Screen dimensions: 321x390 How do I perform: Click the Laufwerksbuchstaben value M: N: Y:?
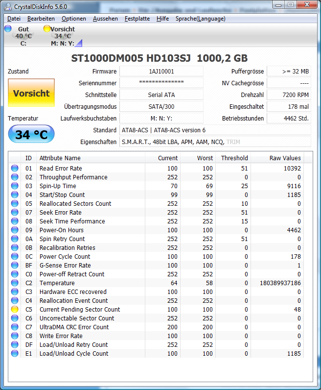(161, 119)
